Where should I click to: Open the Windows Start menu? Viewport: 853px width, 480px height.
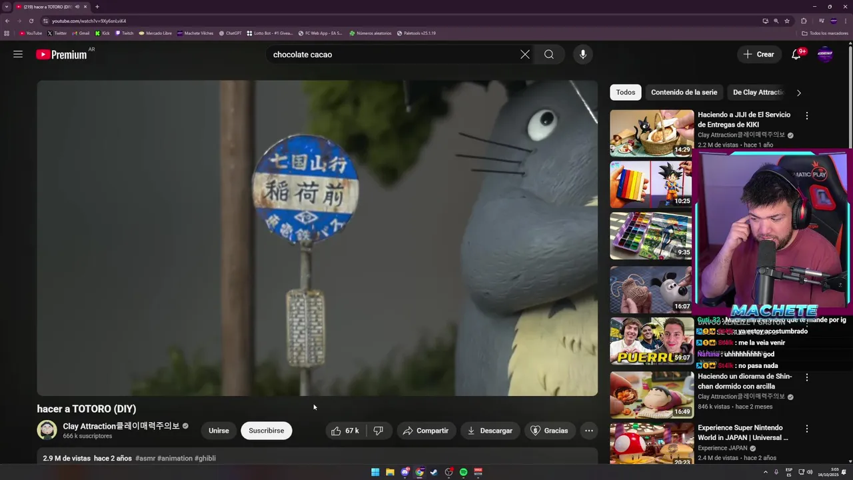375,472
